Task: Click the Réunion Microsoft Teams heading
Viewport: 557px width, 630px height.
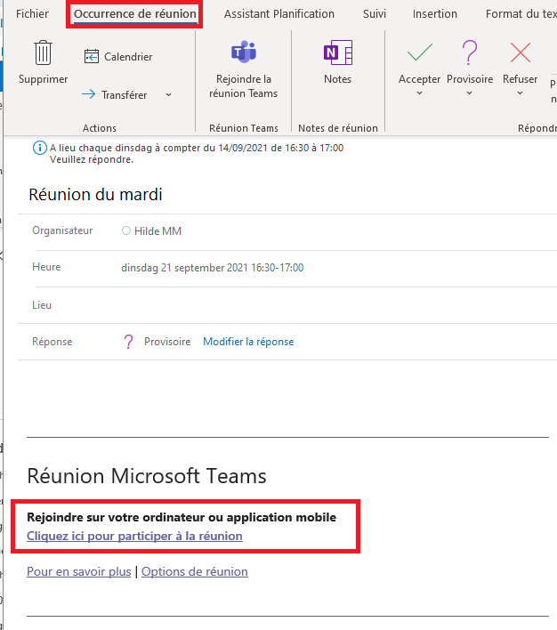Action: click(x=147, y=476)
